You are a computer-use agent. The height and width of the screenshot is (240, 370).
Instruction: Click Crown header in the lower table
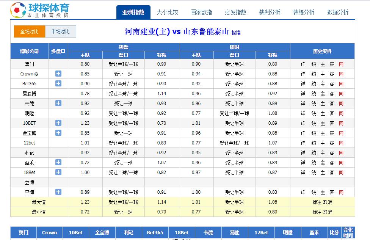pos(50,233)
